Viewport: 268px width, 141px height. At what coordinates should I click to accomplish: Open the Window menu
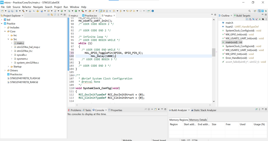pos(75,7)
